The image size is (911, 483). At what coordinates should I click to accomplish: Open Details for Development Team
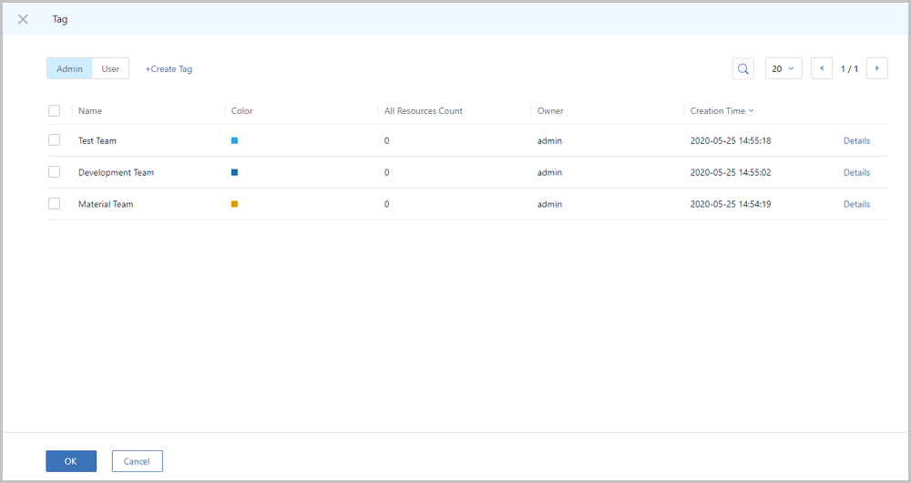point(856,172)
